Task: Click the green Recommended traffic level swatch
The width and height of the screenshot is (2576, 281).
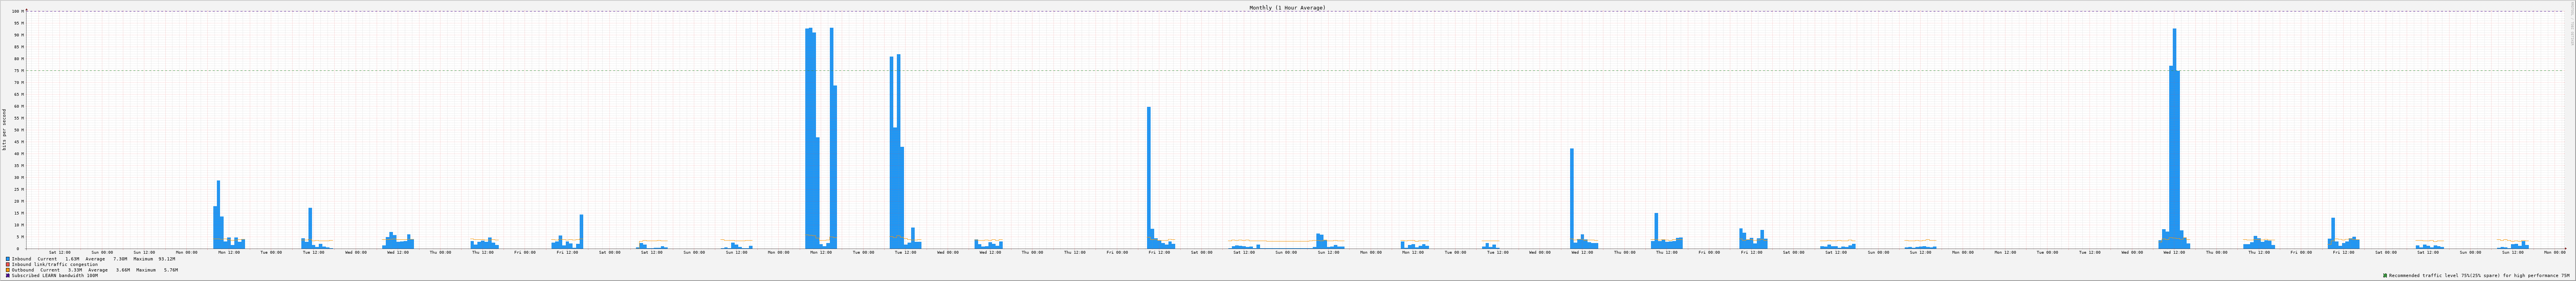Action: [2385, 275]
